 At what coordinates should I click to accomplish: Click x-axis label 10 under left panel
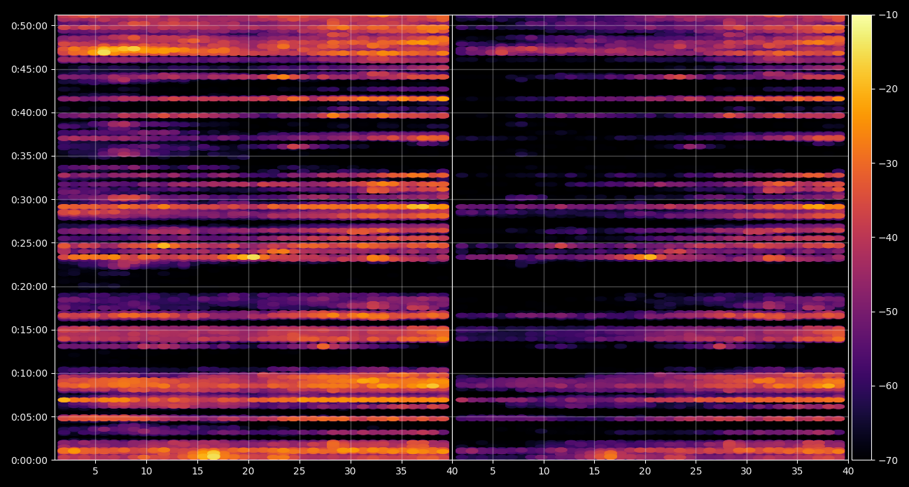point(146,472)
